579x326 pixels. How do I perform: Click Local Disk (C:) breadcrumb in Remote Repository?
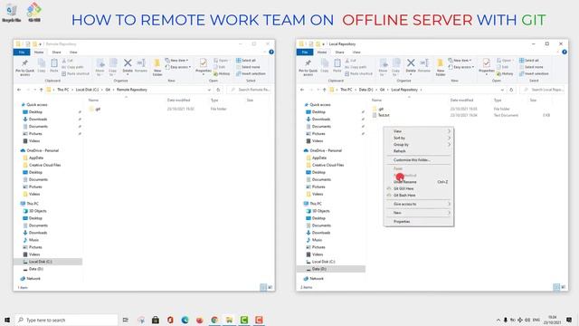(87, 90)
